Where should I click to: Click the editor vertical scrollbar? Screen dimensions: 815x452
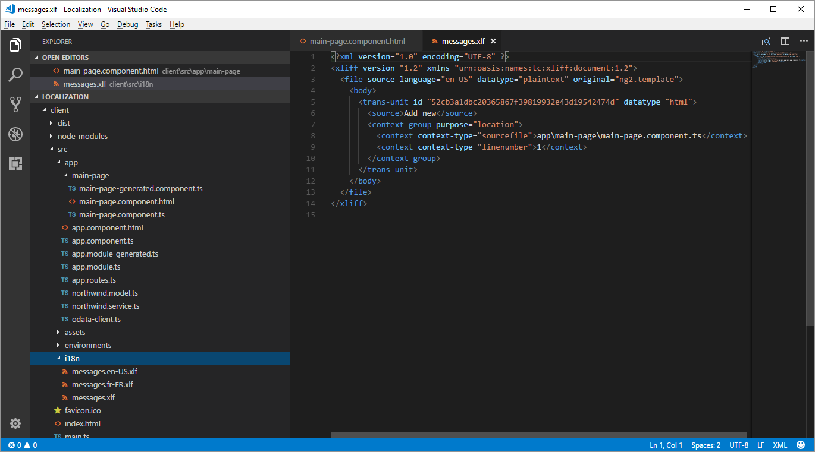(x=810, y=188)
